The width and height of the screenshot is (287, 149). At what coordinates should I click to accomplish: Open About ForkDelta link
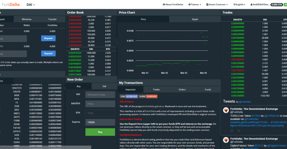[x=173, y=4]
